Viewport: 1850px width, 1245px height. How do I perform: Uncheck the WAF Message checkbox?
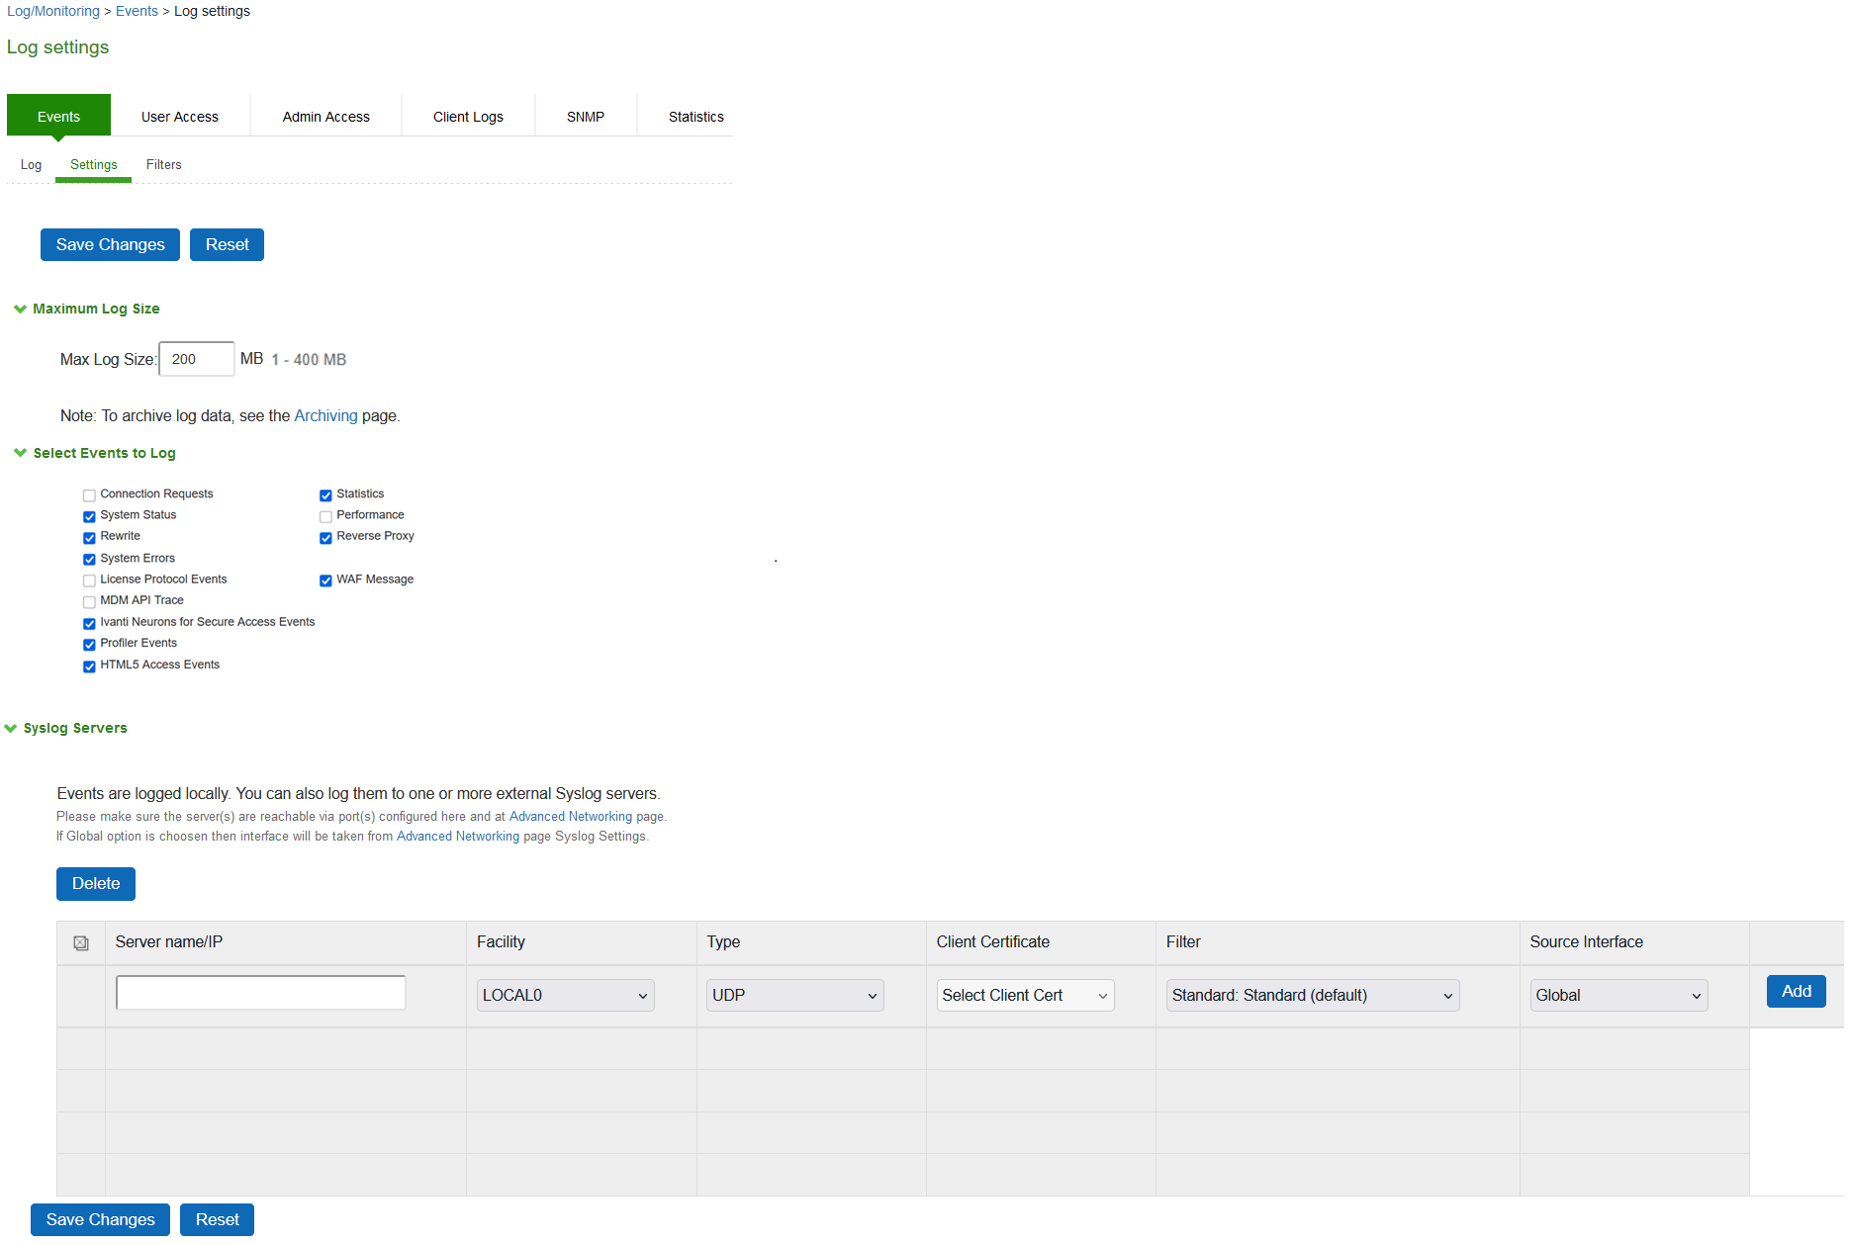[x=325, y=580]
